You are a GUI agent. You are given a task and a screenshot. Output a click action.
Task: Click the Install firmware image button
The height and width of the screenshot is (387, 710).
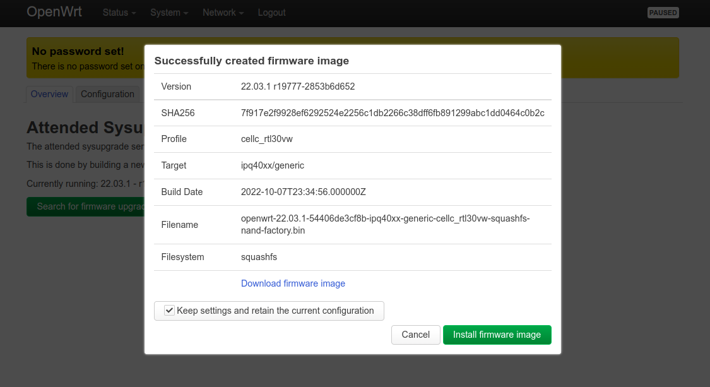[x=497, y=335]
